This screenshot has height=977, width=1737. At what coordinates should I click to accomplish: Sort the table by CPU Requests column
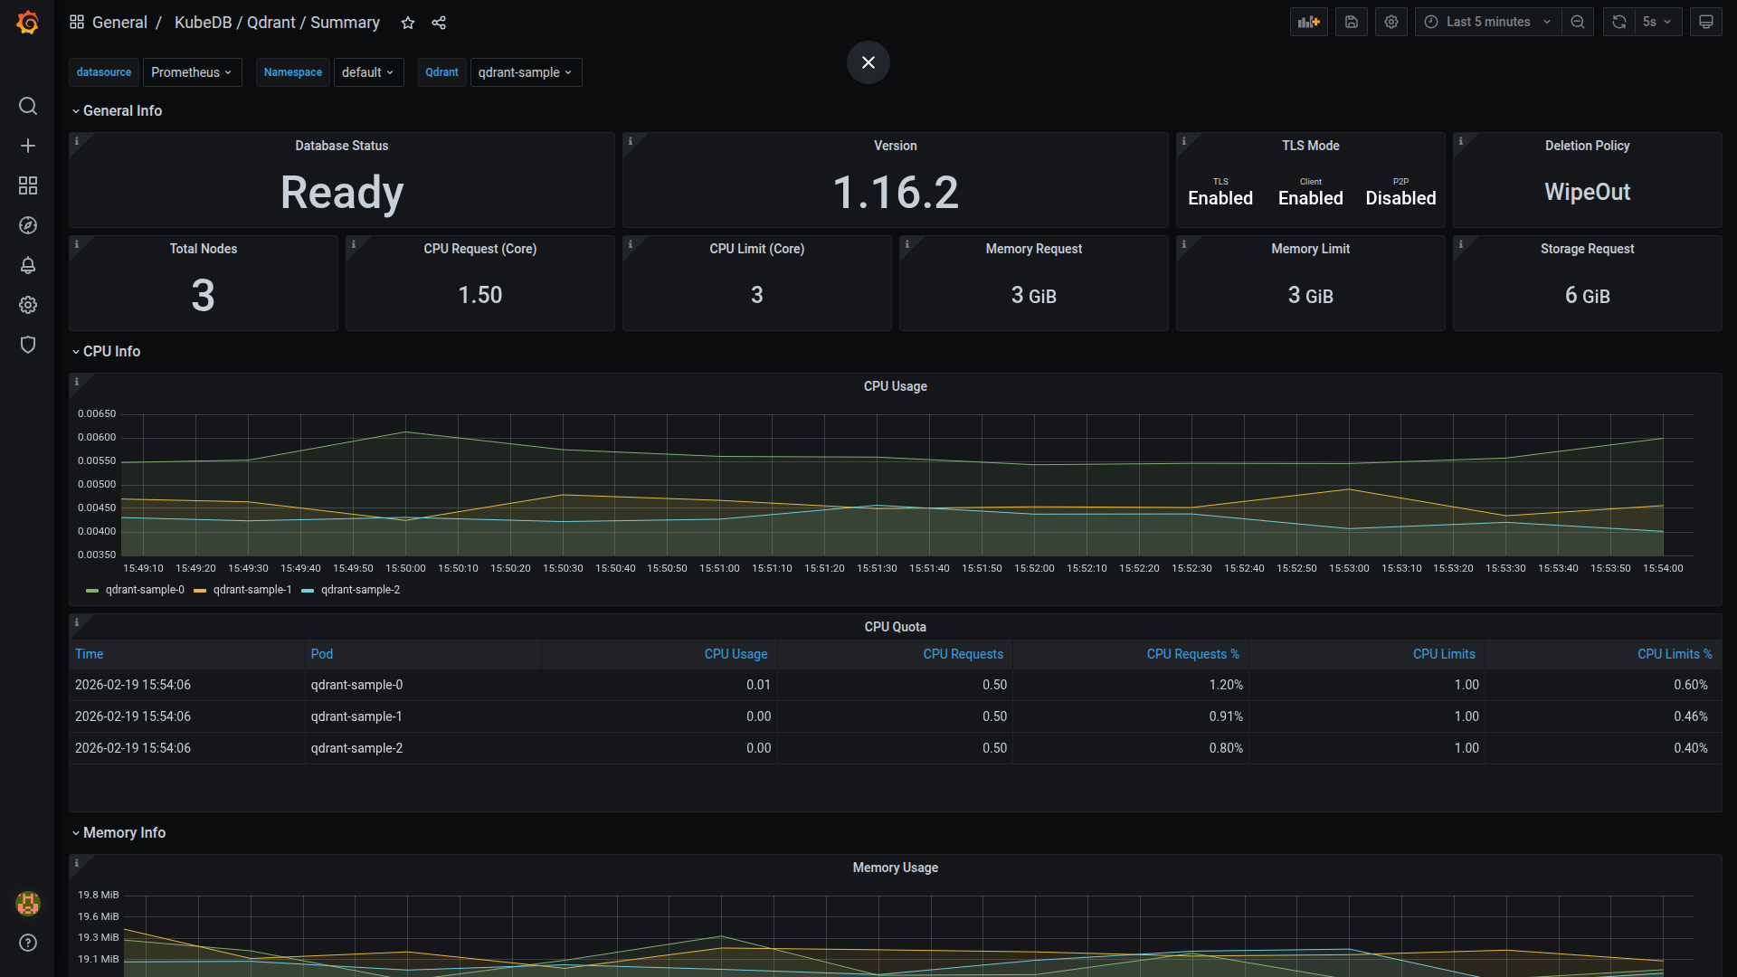point(963,654)
